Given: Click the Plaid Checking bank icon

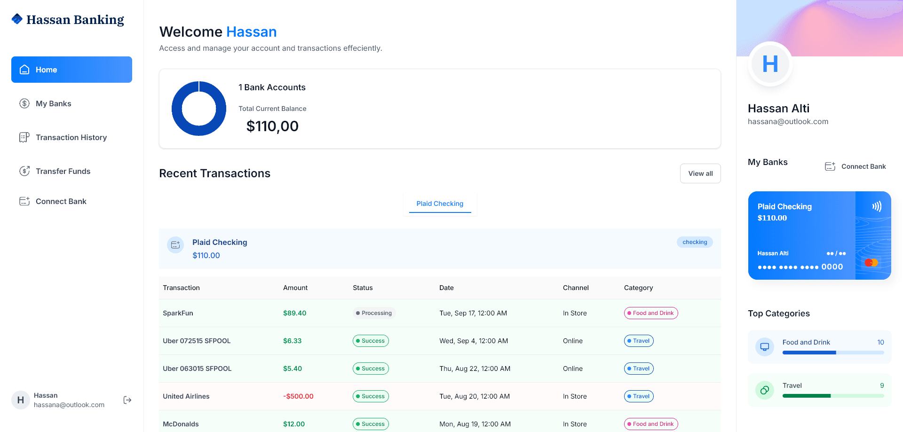Looking at the screenshot, I should click(x=175, y=244).
